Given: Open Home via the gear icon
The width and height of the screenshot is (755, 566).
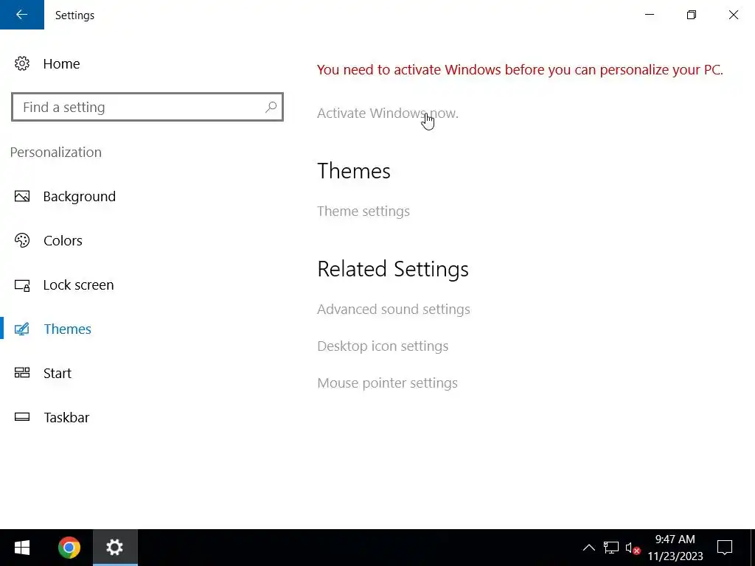Looking at the screenshot, I should click(21, 63).
